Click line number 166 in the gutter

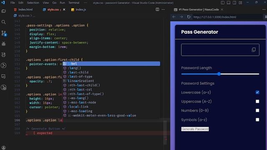click(x=17, y=120)
